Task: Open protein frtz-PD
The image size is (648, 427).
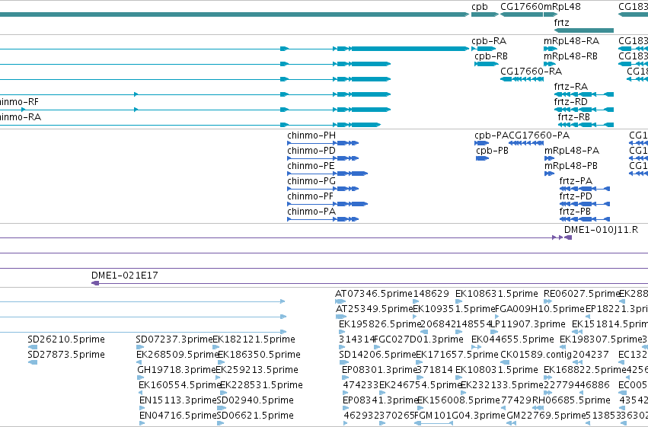Action: (585, 204)
